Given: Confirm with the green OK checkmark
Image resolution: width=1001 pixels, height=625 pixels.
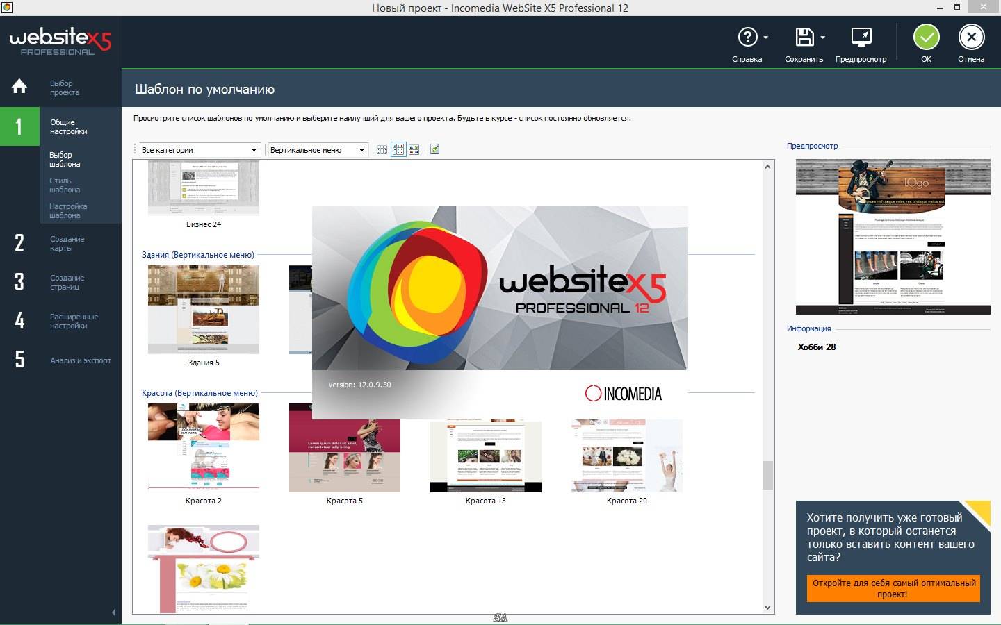Looking at the screenshot, I should [926, 37].
